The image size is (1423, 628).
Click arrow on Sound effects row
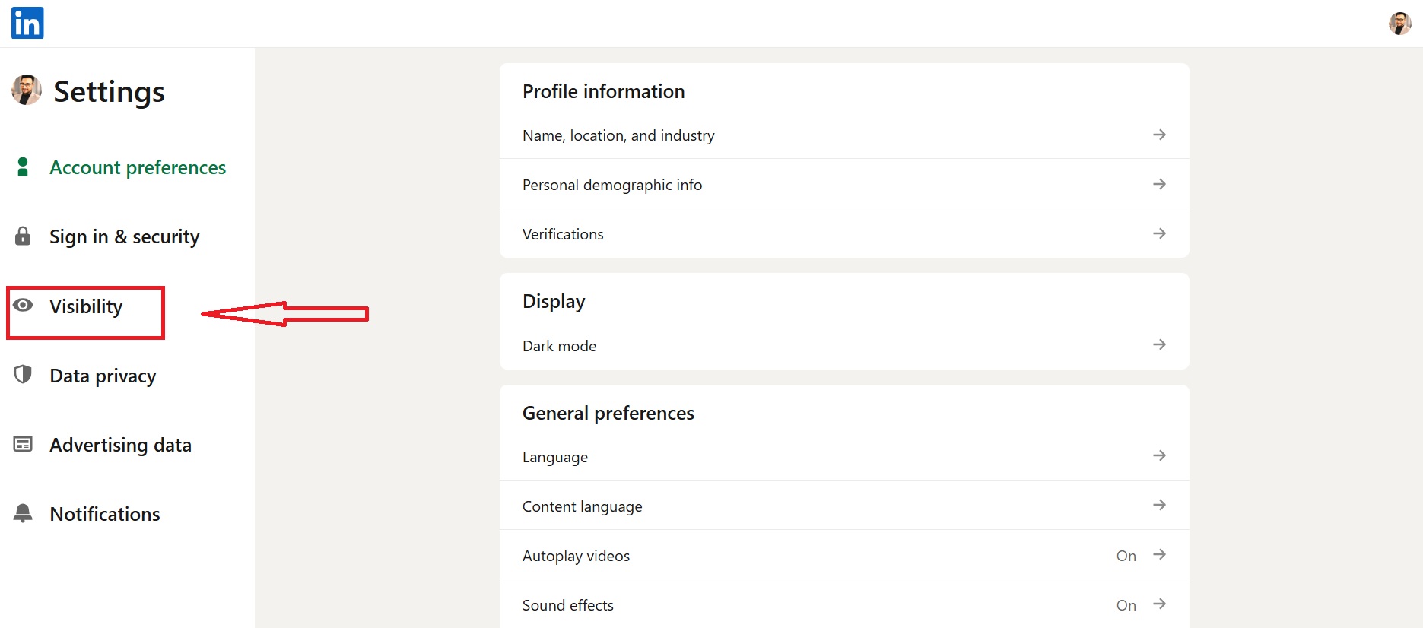pyautogui.click(x=1159, y=604)
